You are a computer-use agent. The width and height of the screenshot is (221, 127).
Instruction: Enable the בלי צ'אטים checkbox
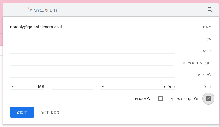[x=161, y=99]
